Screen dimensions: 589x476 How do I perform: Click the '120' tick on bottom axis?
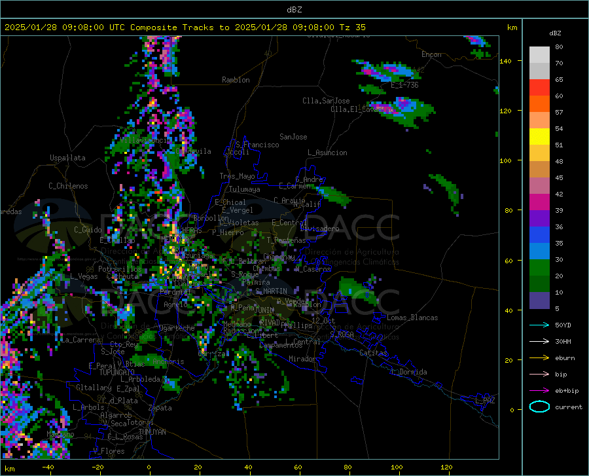(x=446, y=467)
